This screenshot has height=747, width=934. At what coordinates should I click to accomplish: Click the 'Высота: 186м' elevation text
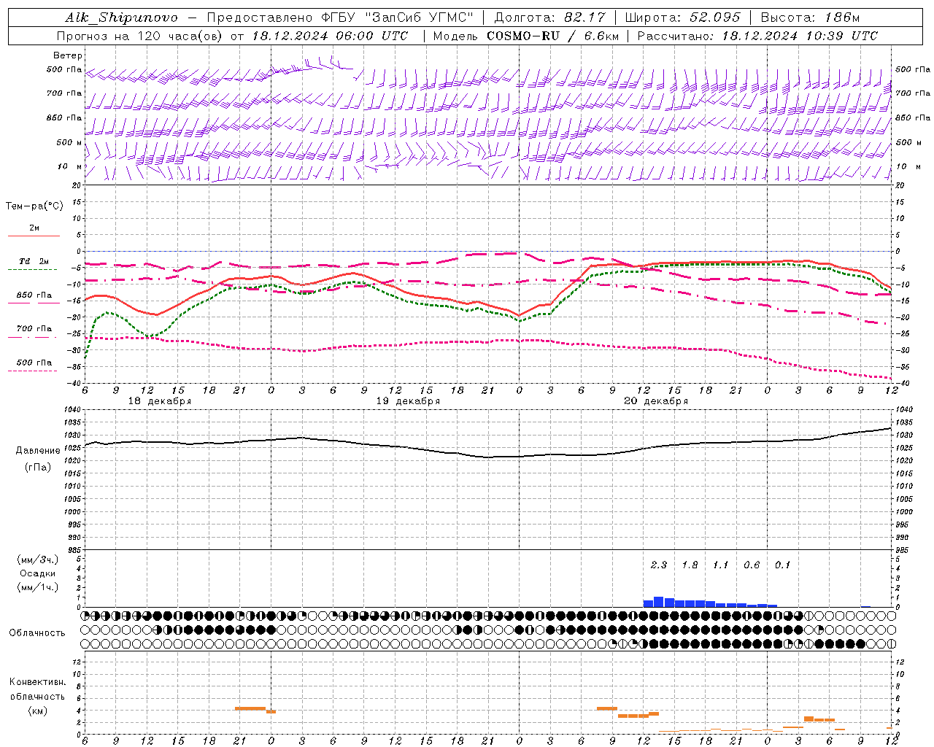pyautogui.click(x=810, y=18)
